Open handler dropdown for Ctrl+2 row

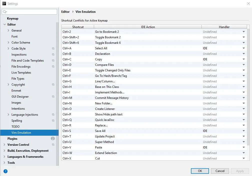(244, 32)
